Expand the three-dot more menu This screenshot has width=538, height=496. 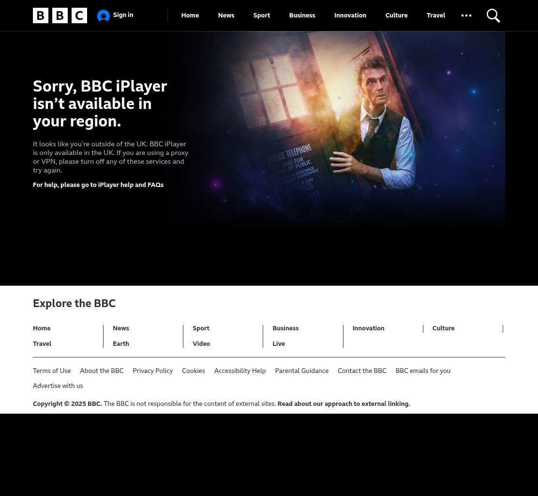tap(466, 15)
